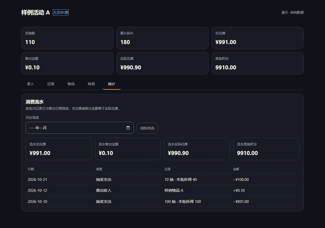Click the 流水贵族积分 card
325x228 pixels.
[x=266, y=149]
